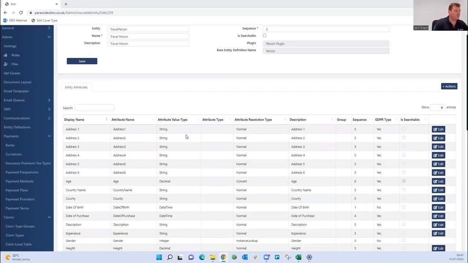Click the Save button
The width and height of the screenshot is (468, 263).
click(82, 61)
